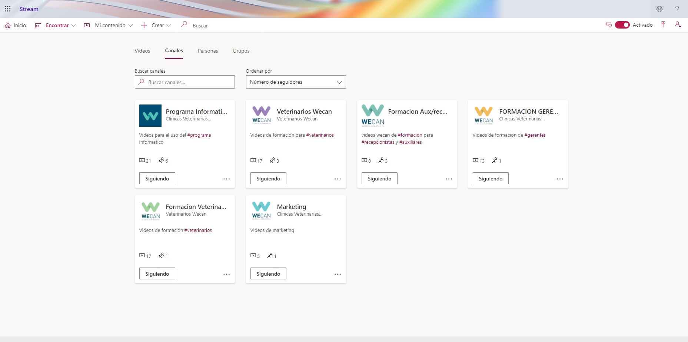The height and width of the screenshot is (342, 688).
Task: Click the Marketing channel logo
Action: click(x=262, y=210)
